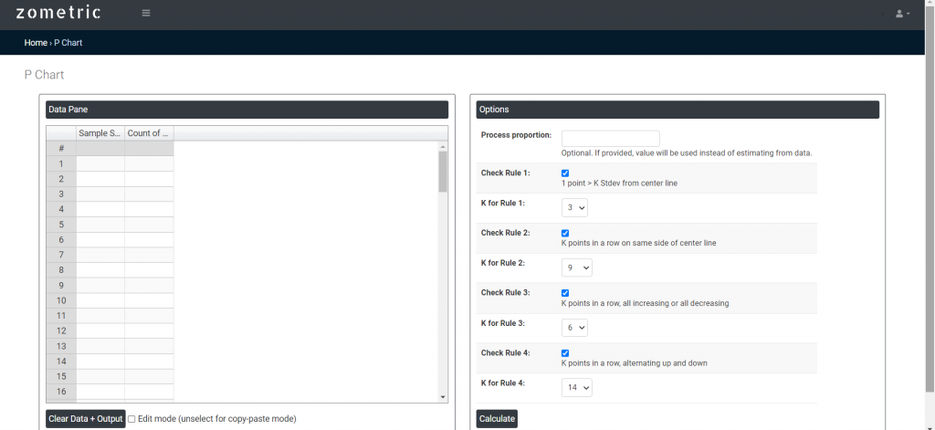
Task: Expand K for Rule 4 dropdown
Action: pos(576,388)
